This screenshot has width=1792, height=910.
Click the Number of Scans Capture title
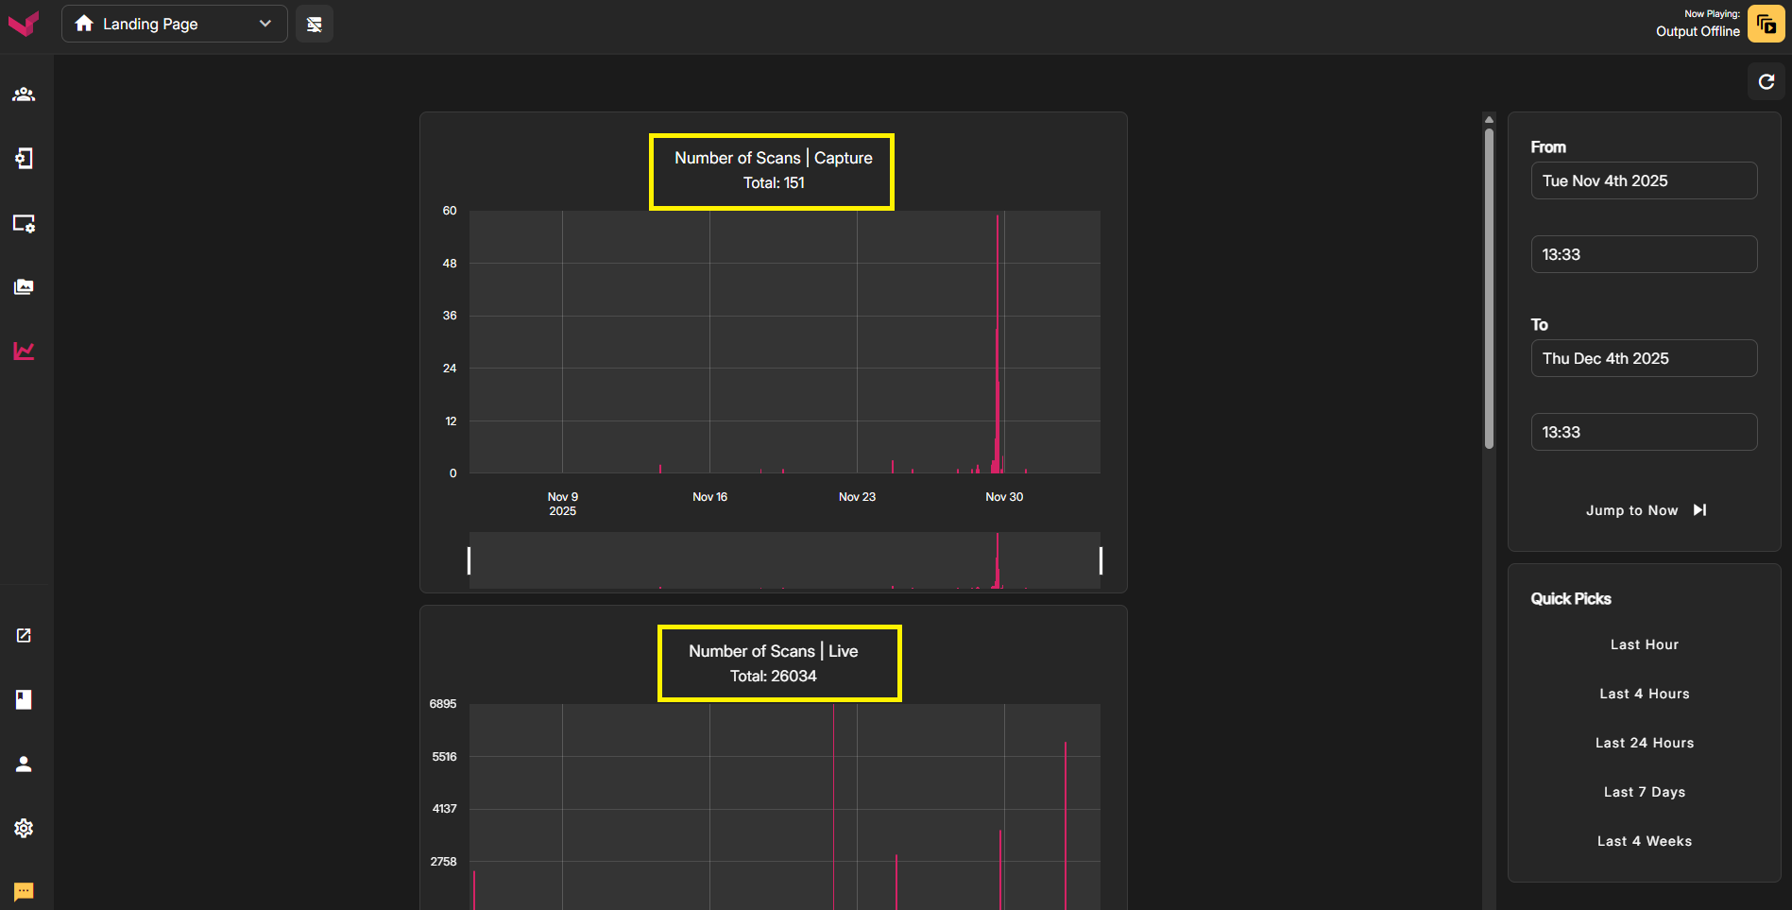pos(774,158)
